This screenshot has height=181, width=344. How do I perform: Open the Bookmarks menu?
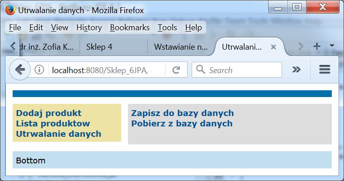tap(130, 28)
